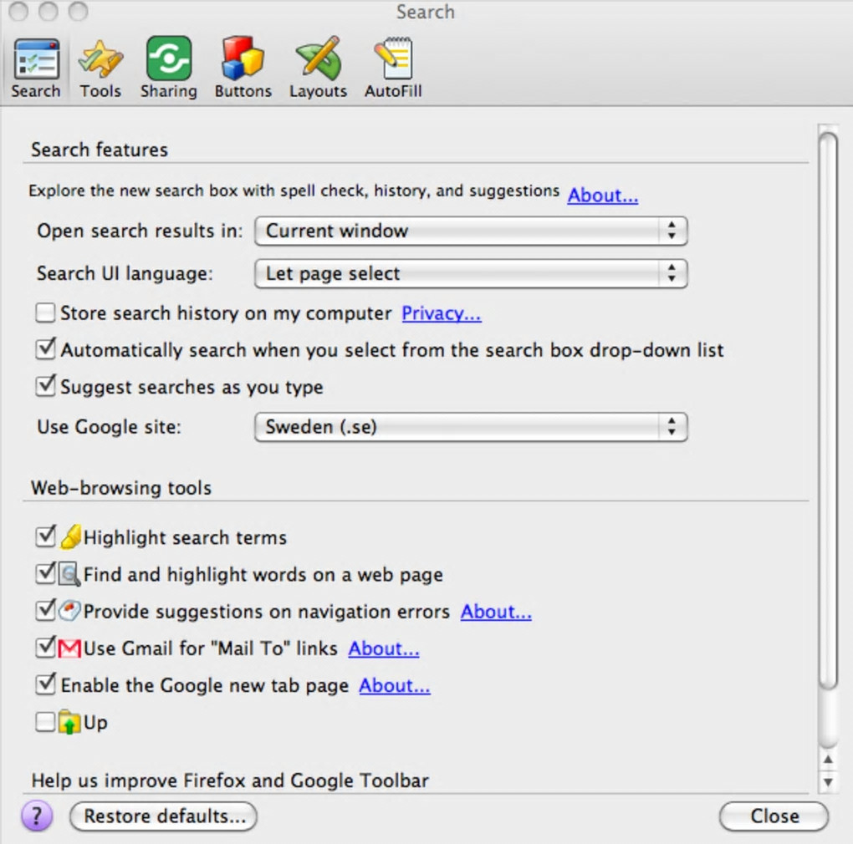This screenshot has height=844, width=853.
Task: Open the AutoFill preferences pane
Action: pos(393,69)
